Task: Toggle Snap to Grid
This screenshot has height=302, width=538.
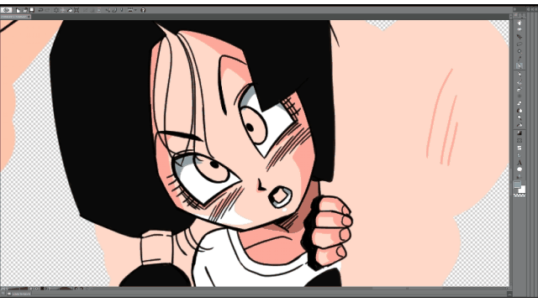Action: tap(122, 10)
